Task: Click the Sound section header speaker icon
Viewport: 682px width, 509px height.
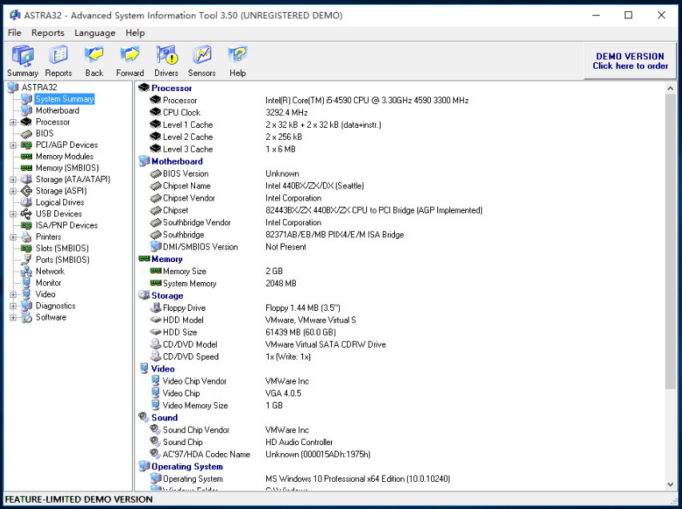Action: point(144,417)
